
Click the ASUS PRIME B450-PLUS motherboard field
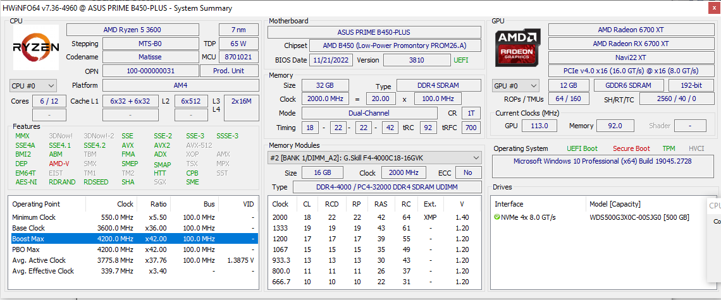click(x=374, y=32)
